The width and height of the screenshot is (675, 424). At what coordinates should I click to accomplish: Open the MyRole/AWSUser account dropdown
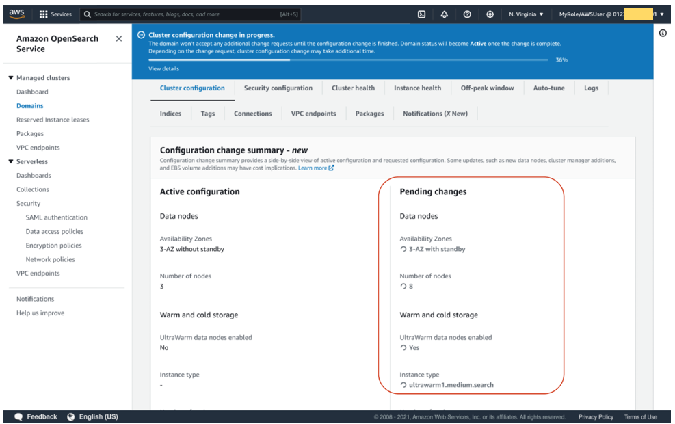pos(611,14)
